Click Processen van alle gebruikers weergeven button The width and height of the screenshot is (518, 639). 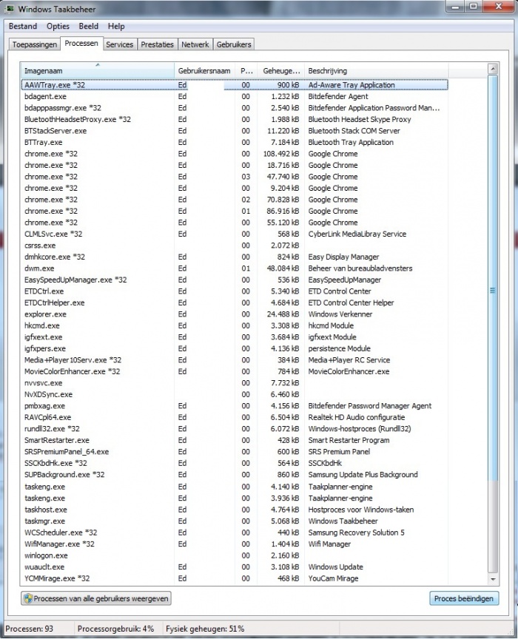(x=96, y=598)
